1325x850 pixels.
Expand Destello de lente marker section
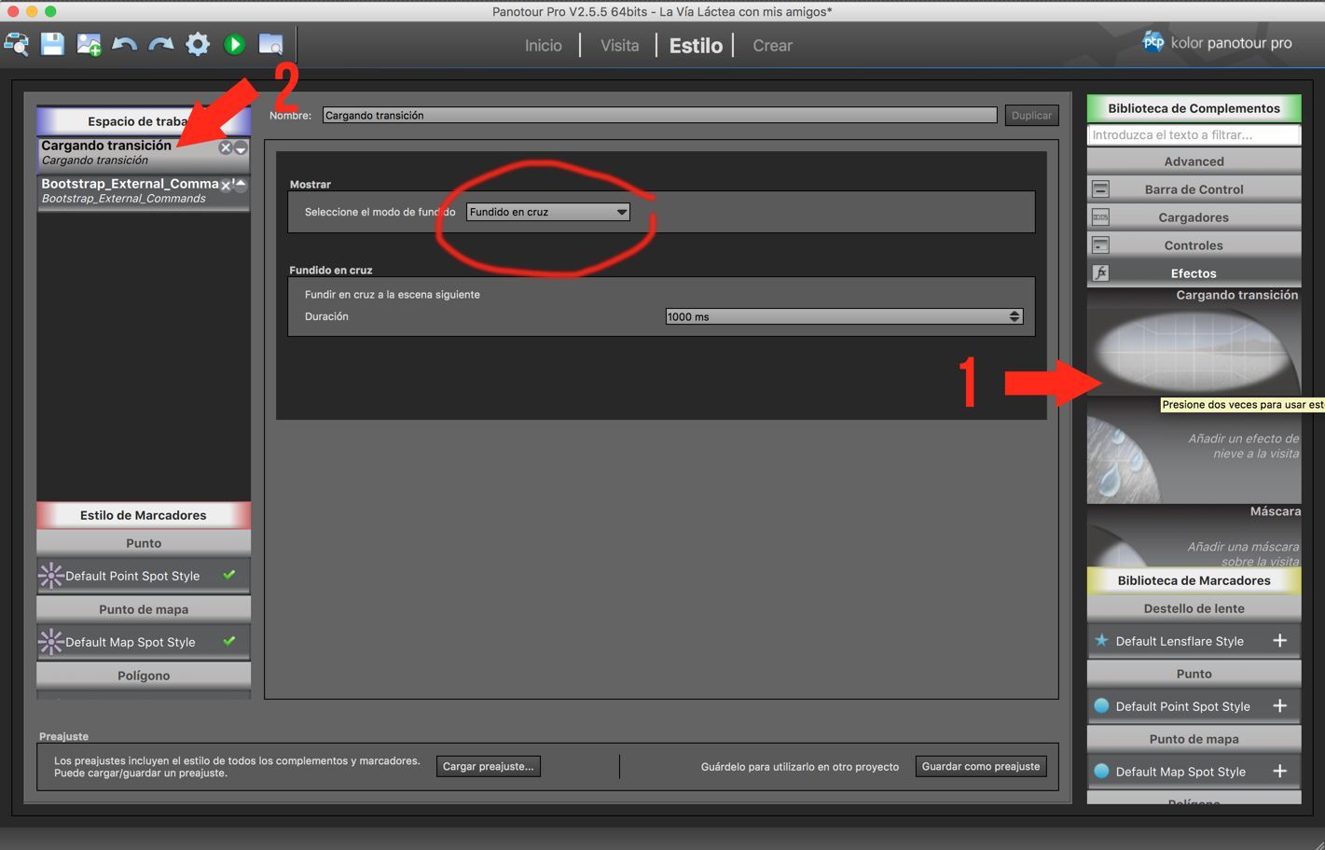point(1194,608)
